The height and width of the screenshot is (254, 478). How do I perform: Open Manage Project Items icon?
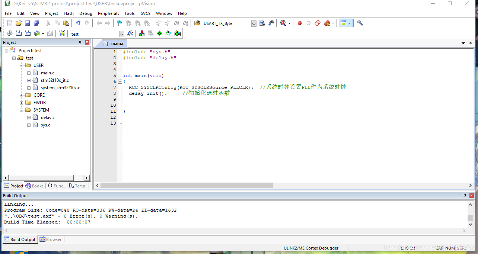pyautogui.click(x=142, y=33)
